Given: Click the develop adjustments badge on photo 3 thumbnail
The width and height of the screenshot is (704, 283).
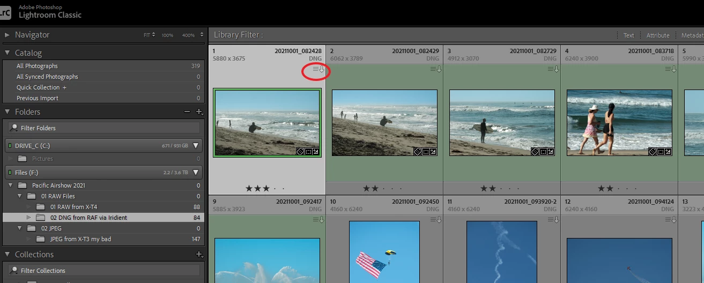Looking at the screenshot, I should click(x=550, y=152).
